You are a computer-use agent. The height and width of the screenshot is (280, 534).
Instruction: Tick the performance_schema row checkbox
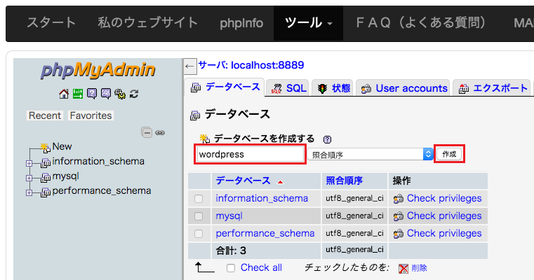click(199, 234)
